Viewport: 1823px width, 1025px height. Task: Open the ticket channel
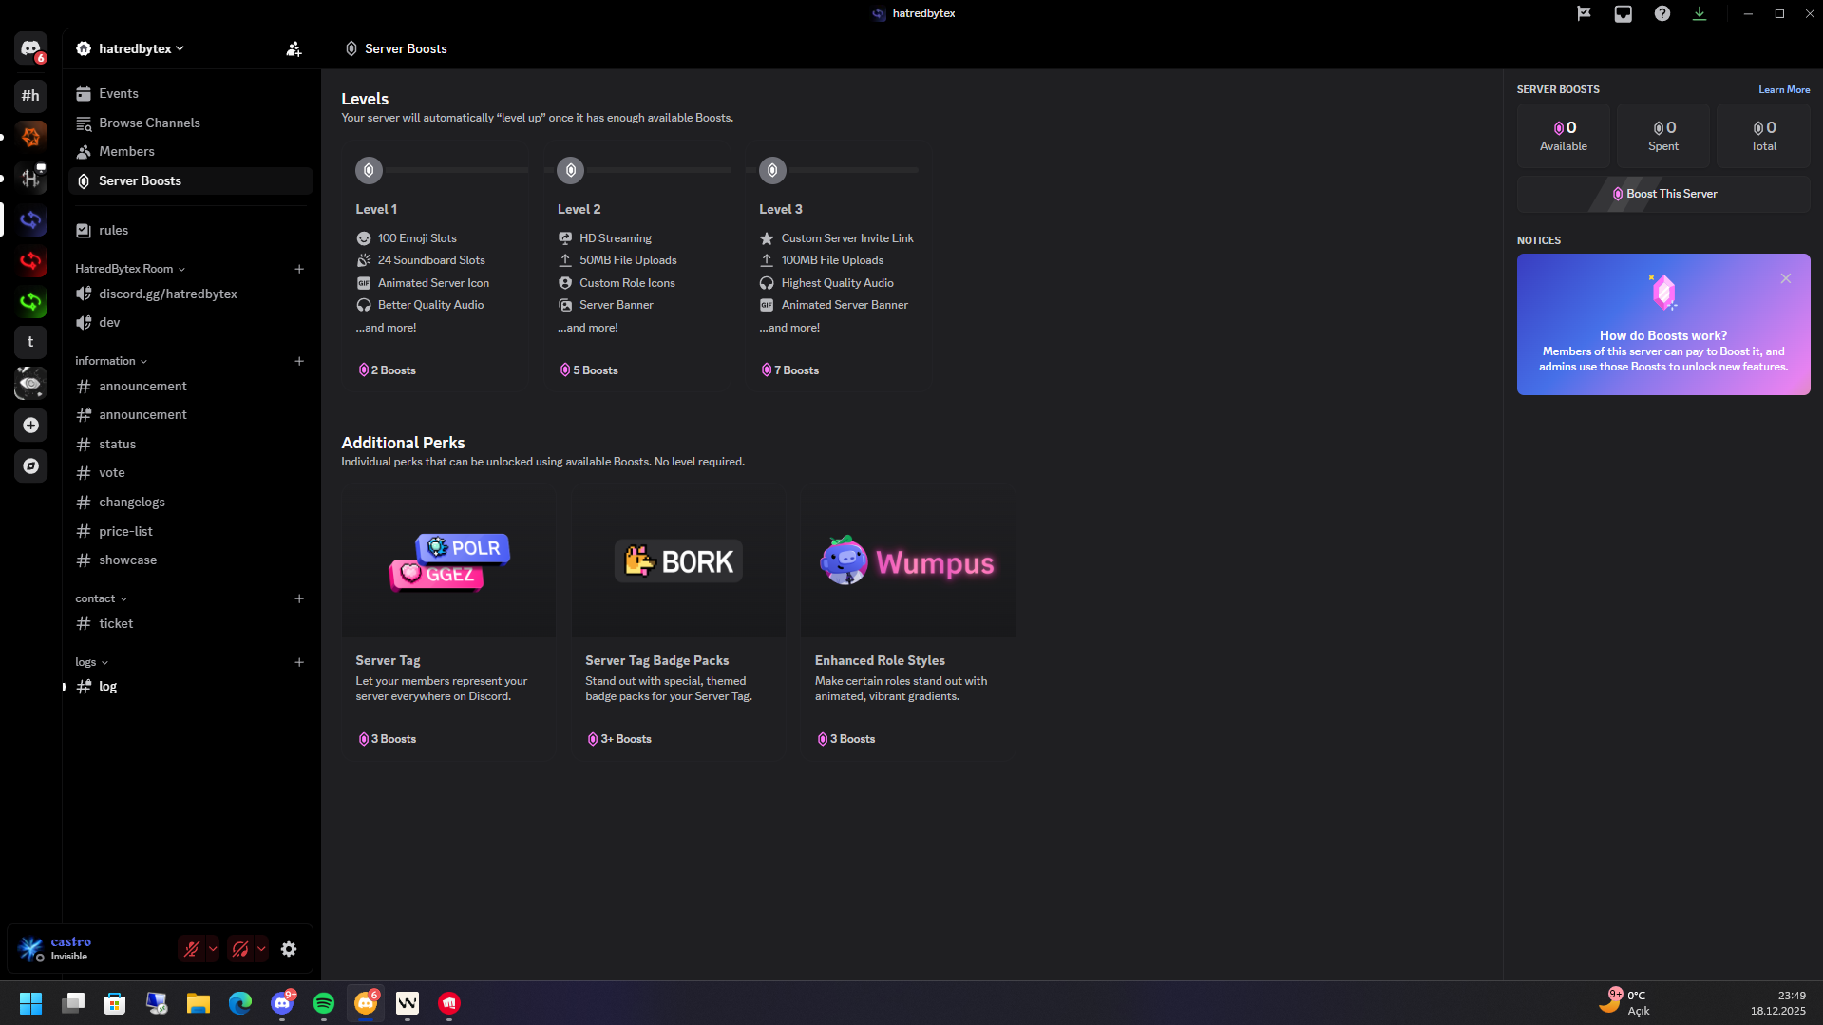191,624
